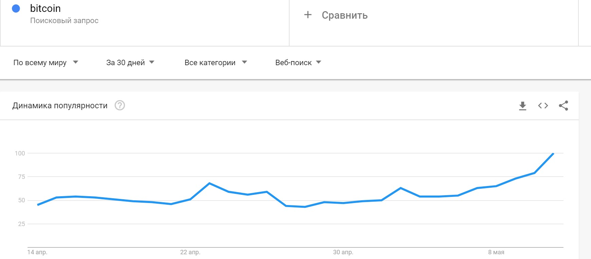Click the Поисковый запрос subtitle
The image size is (591, 259).
(64, 20)
